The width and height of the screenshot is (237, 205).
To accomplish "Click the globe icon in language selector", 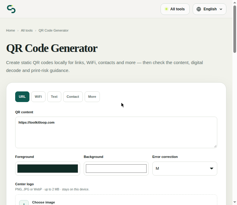I will (x=199, y=9).
